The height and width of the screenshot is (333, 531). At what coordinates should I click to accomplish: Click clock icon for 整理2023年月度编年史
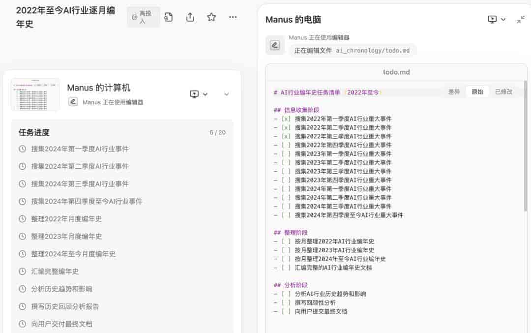[x=22, y=237]
